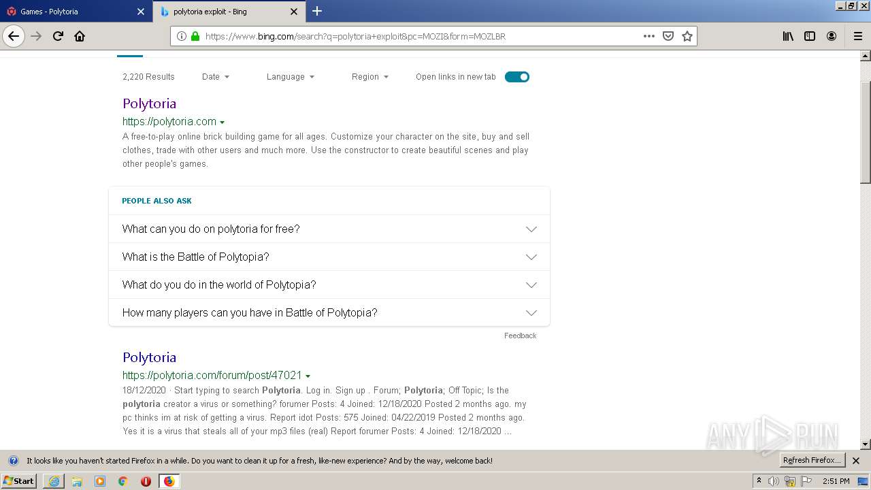Bookmark this page with the star
Image resolution: width=871 pixels, height=490 pixels.
point(687,36)
